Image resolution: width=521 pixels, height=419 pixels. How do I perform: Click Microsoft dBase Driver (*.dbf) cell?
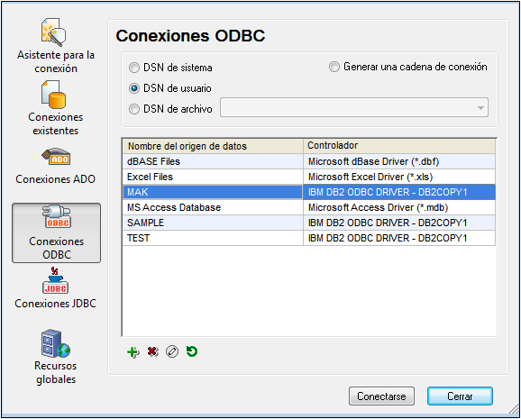399,161
